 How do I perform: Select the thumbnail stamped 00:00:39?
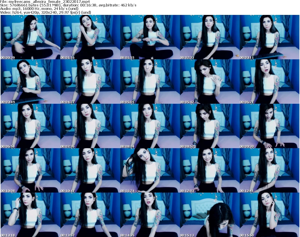[x=30, y=37]
